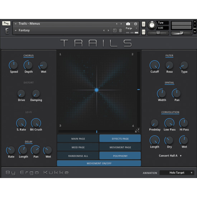Click the Chorus Depth knob
The height and width of the screenshot is (197, 197).
click(x=28, y=65)
